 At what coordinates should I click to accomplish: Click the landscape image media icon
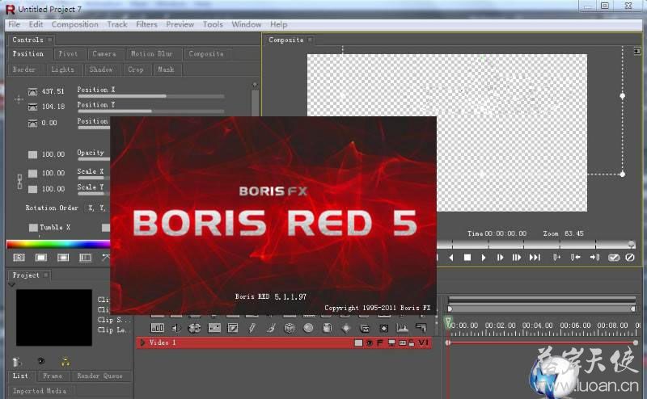click(x=214, y=328)
